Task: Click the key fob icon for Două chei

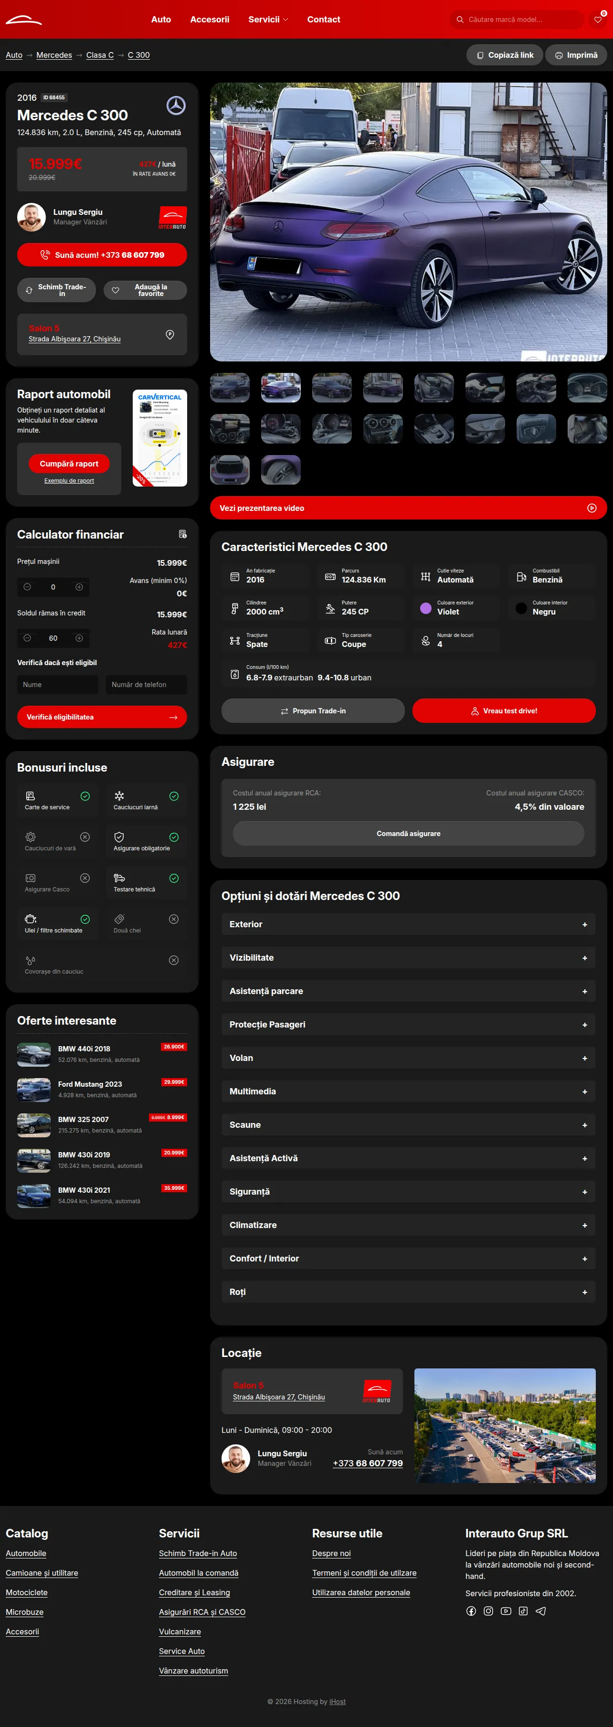Action: (119, 919)
